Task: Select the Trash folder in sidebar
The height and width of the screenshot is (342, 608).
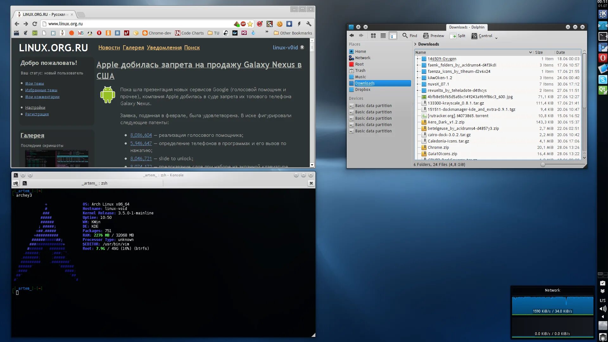Action: pyautogui.click(x=360, y=70)
